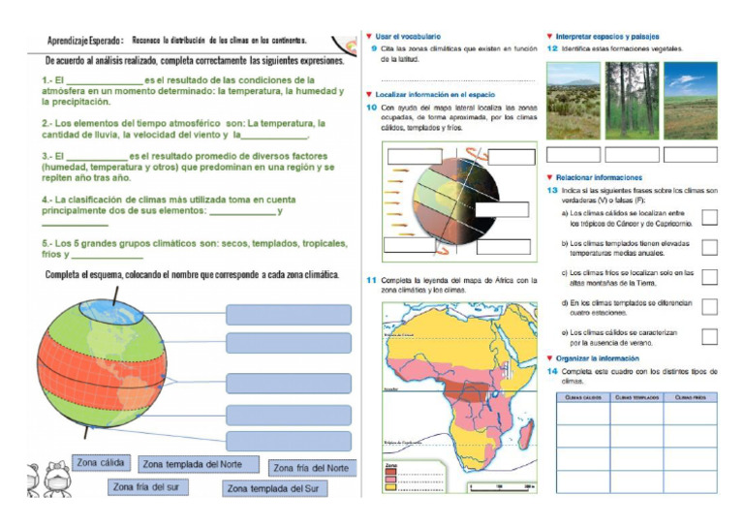Viewport: 744px width, 526px height.
Task: Open the pine forest photo
Action: [x=632, y=101]
